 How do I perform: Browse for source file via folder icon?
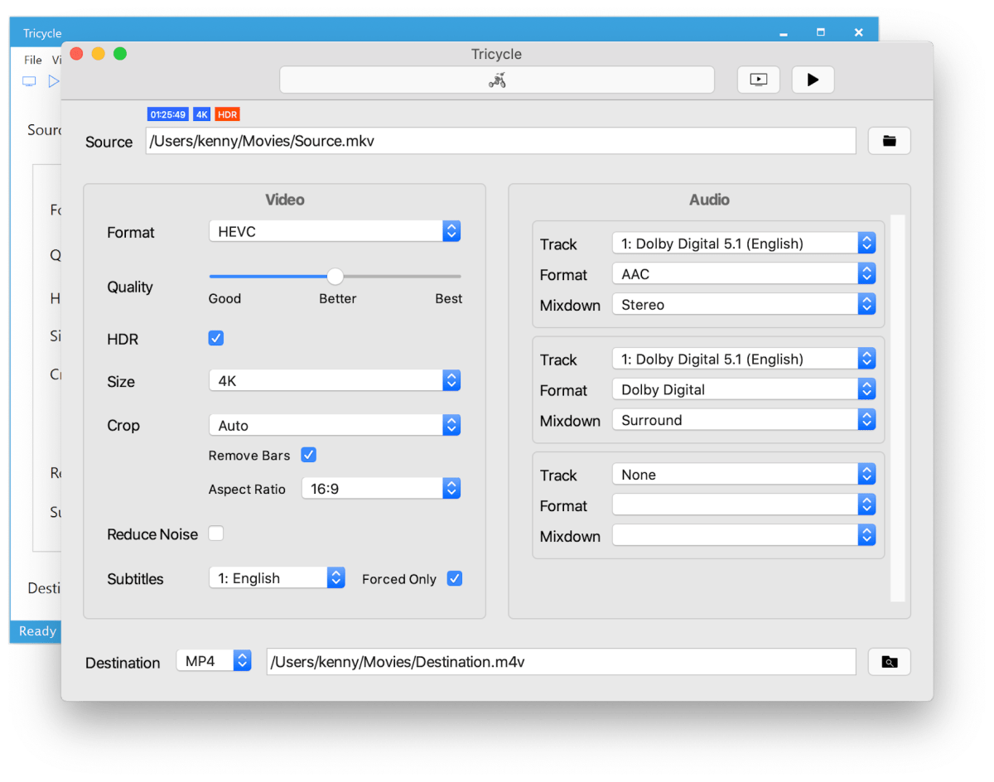click(889, 141)
